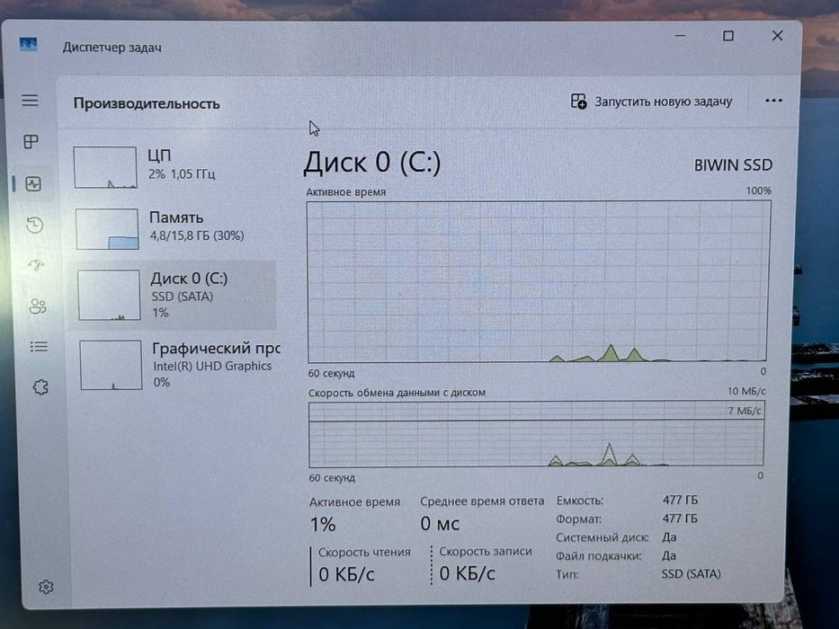Click the disk transfer rate graph
The height and width of the screenshot is (629, 839).
click(536, 434)
